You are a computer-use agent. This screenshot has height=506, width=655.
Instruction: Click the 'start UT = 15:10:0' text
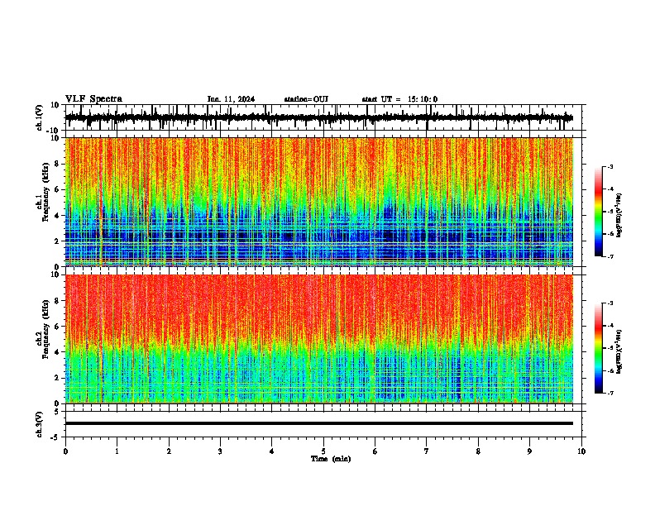399,99
